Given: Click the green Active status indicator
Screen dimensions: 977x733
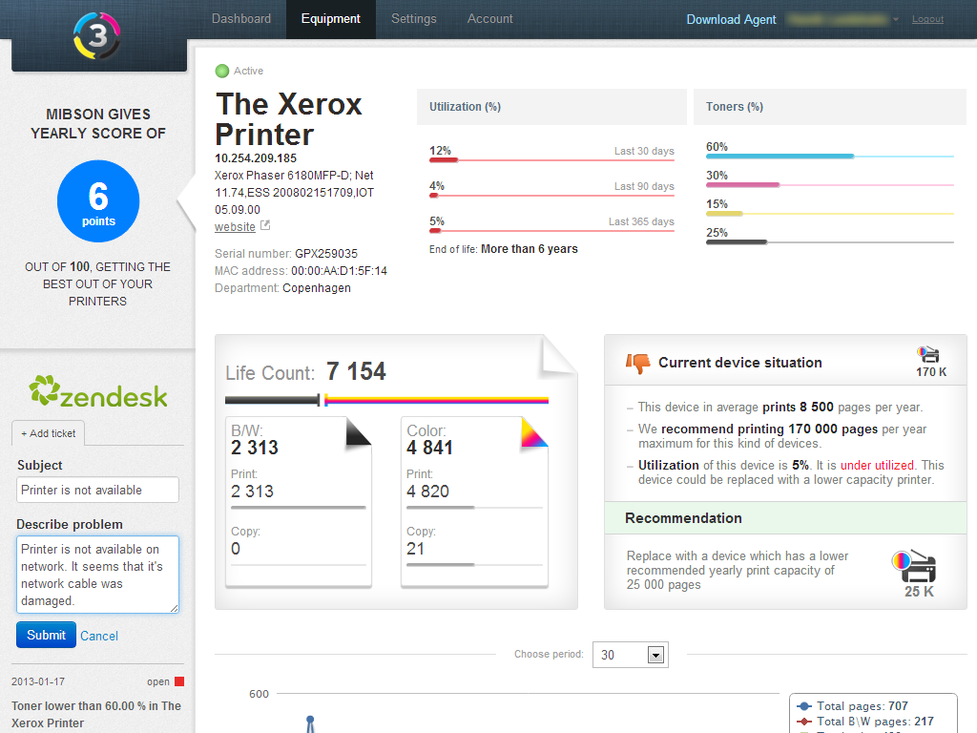Looking at the screenshot, I should (x=222, y=71).
